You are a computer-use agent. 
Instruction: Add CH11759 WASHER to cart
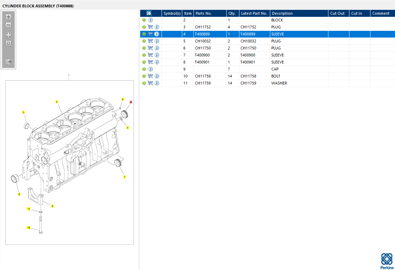pyautogui.click(x=150, y=83)
